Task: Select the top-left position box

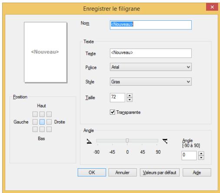Action: [x=35, y=114]
